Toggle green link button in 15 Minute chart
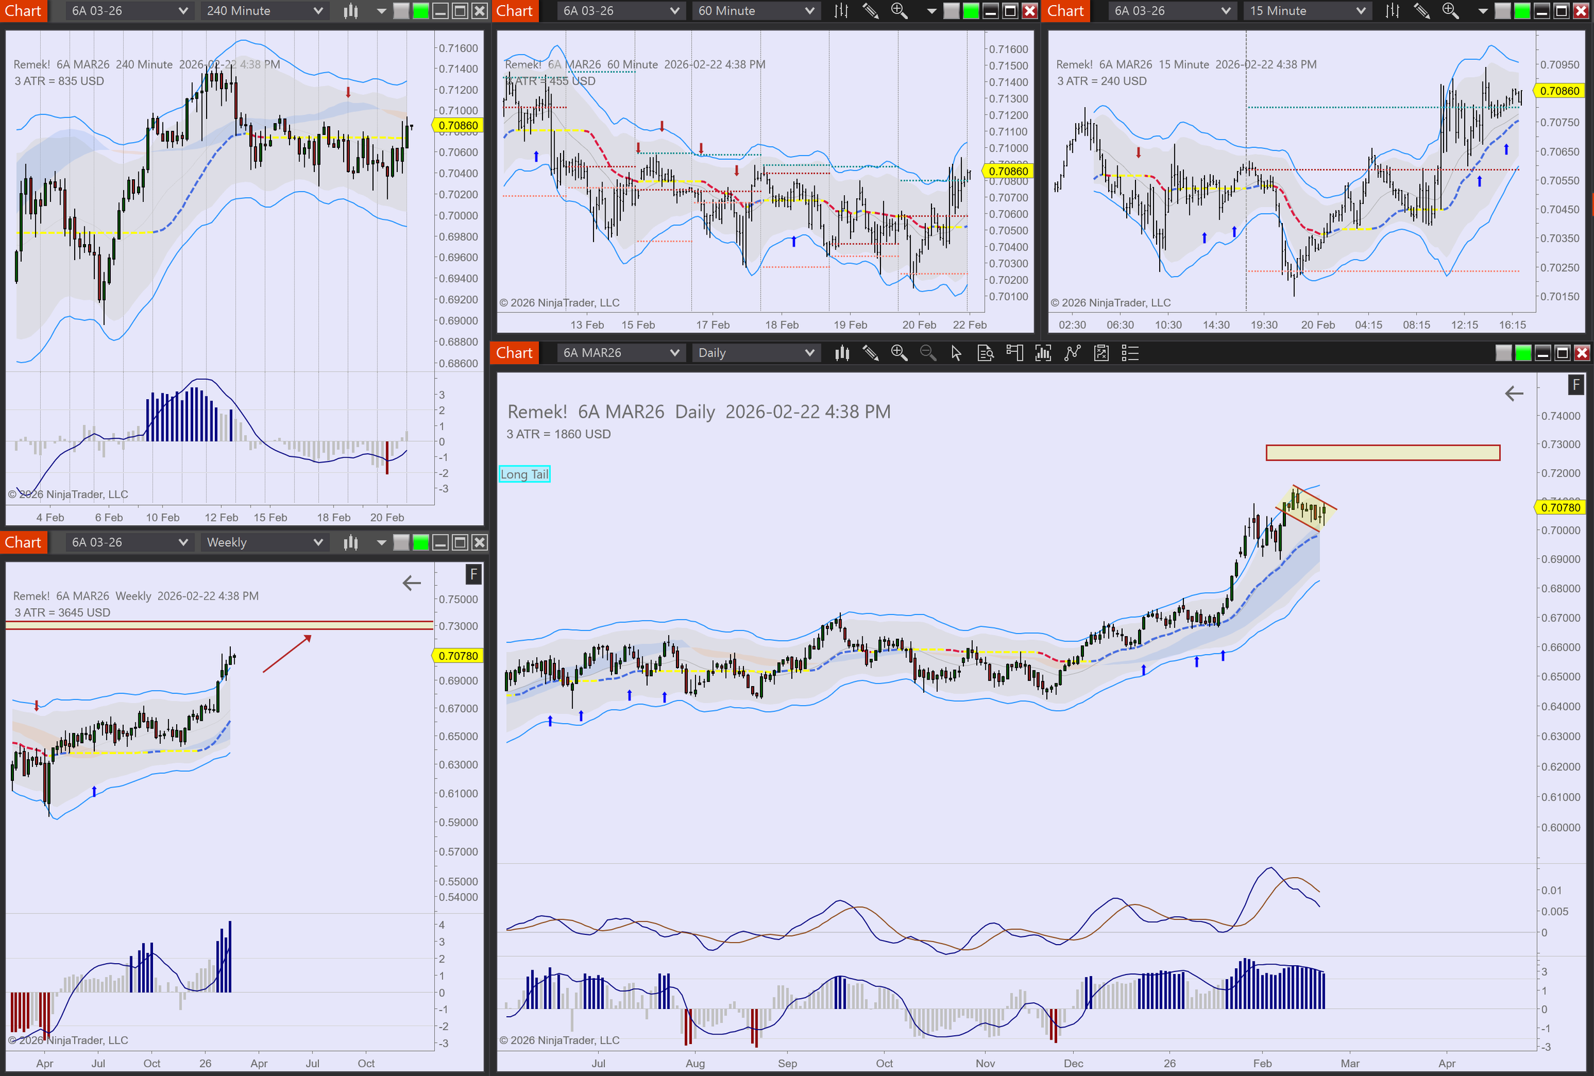1594x1076 pixels. click(1521, 11)
